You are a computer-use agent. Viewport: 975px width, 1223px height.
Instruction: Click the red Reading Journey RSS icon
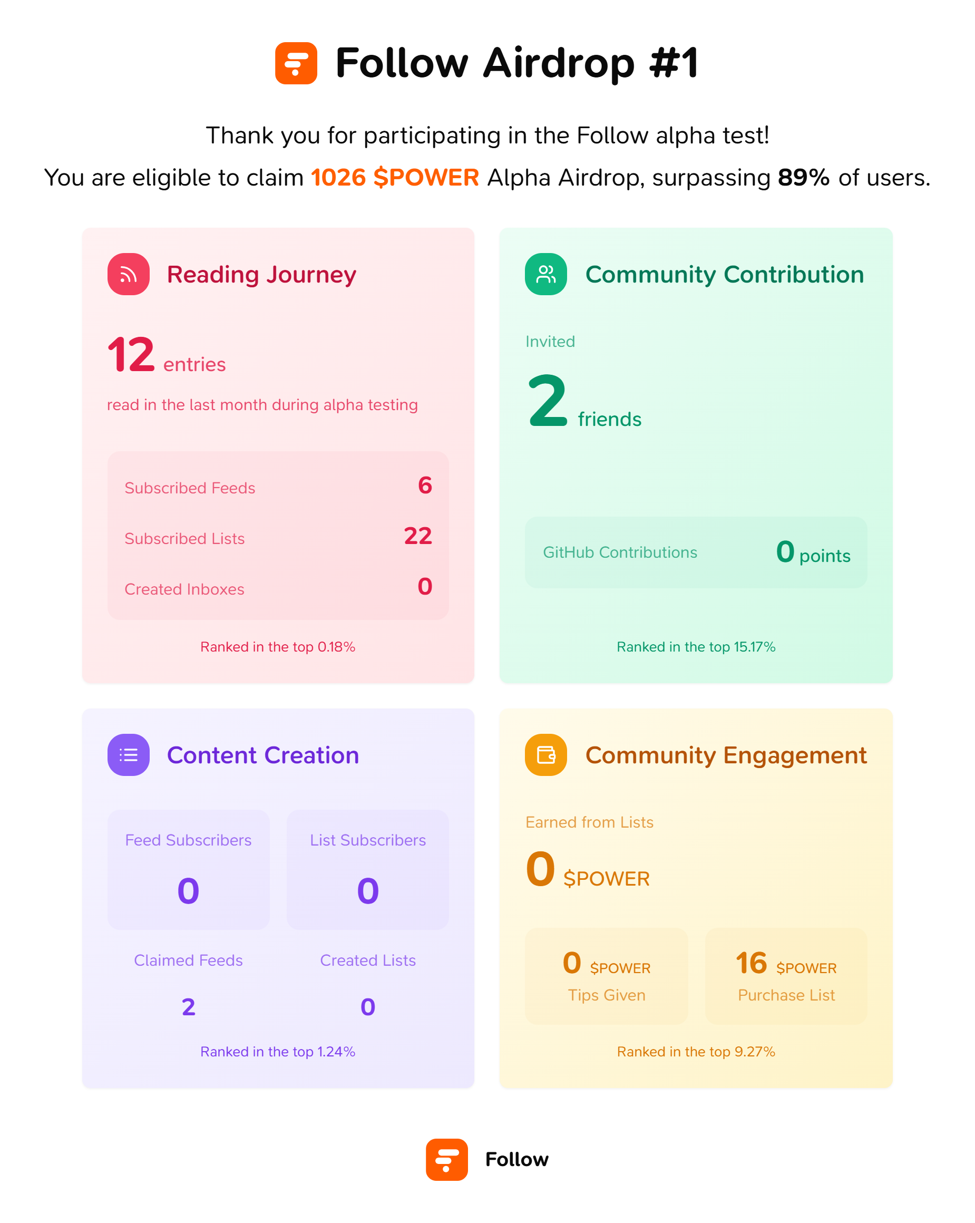pos(128,274)
